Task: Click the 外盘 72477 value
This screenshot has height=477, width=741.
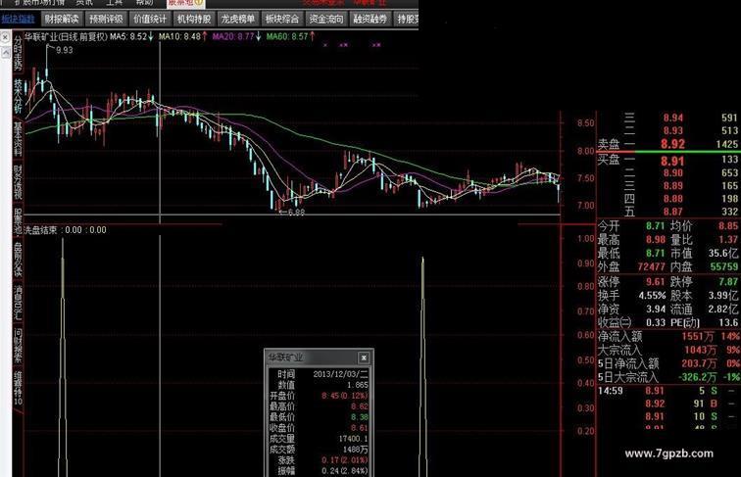Action: click(652, 266)
